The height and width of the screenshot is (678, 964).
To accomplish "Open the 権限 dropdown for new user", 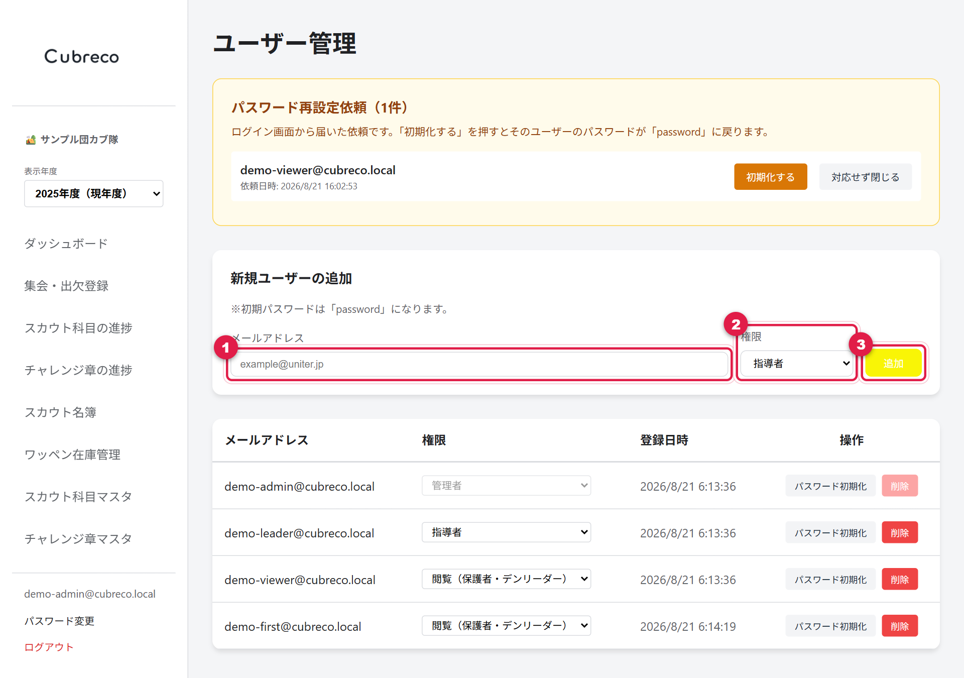I will pos(797,363).
